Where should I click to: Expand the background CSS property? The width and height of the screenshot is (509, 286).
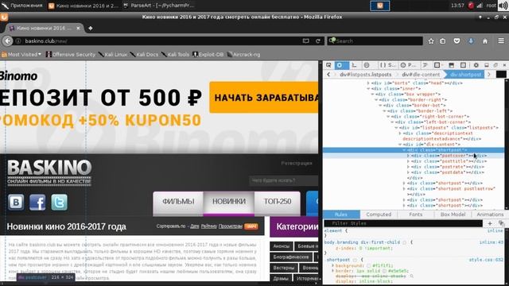pos(332,265)
